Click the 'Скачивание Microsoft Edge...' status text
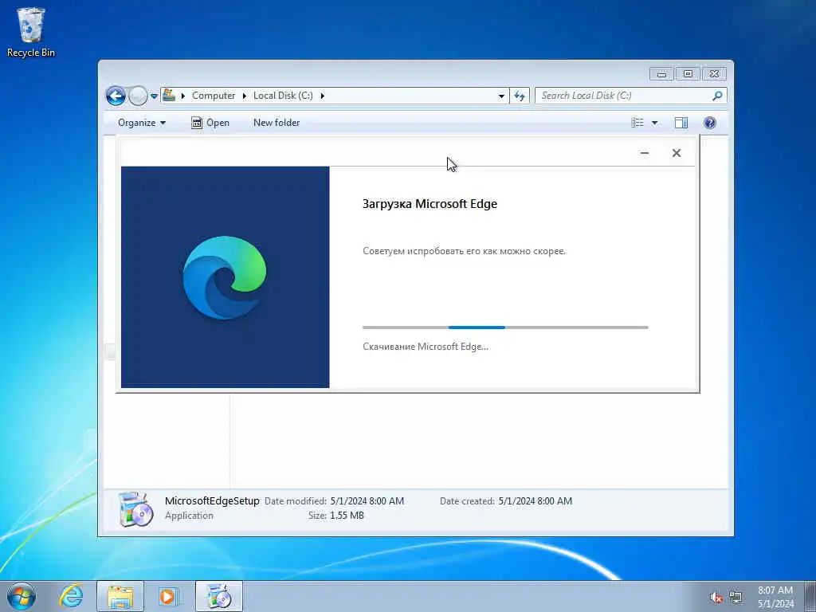 point(426,347)
